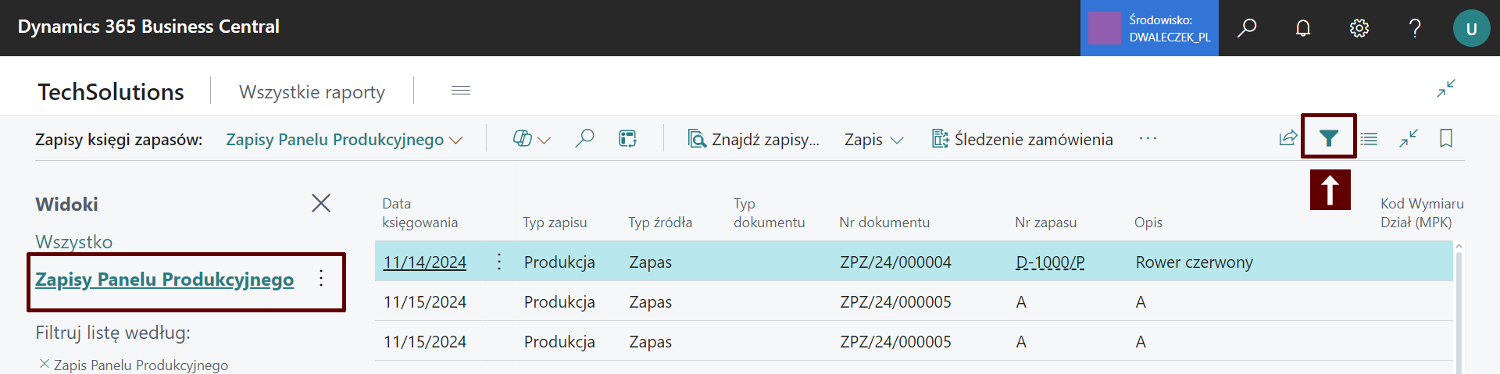1500x374 pixels.
Task: Show more actions with ellipsis
Action: tap(1148, 139)
